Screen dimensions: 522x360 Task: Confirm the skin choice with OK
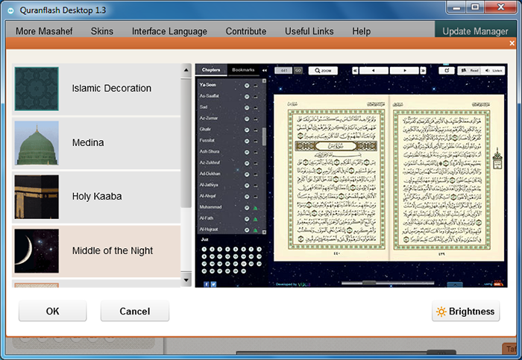click(52, 312)
